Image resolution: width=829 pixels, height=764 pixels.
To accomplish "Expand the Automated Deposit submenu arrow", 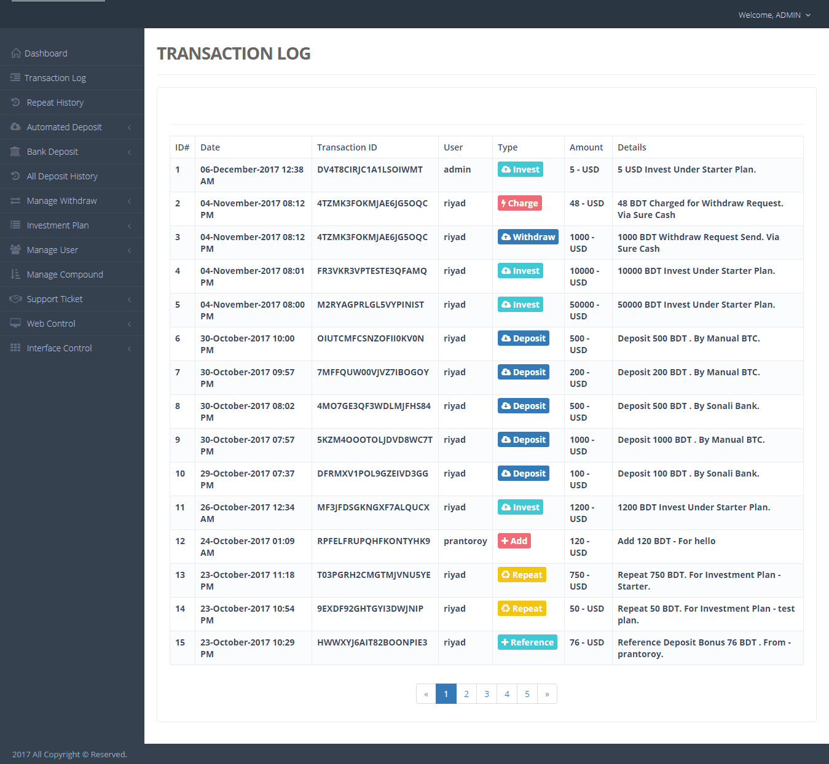I will [x=129, y=127].
